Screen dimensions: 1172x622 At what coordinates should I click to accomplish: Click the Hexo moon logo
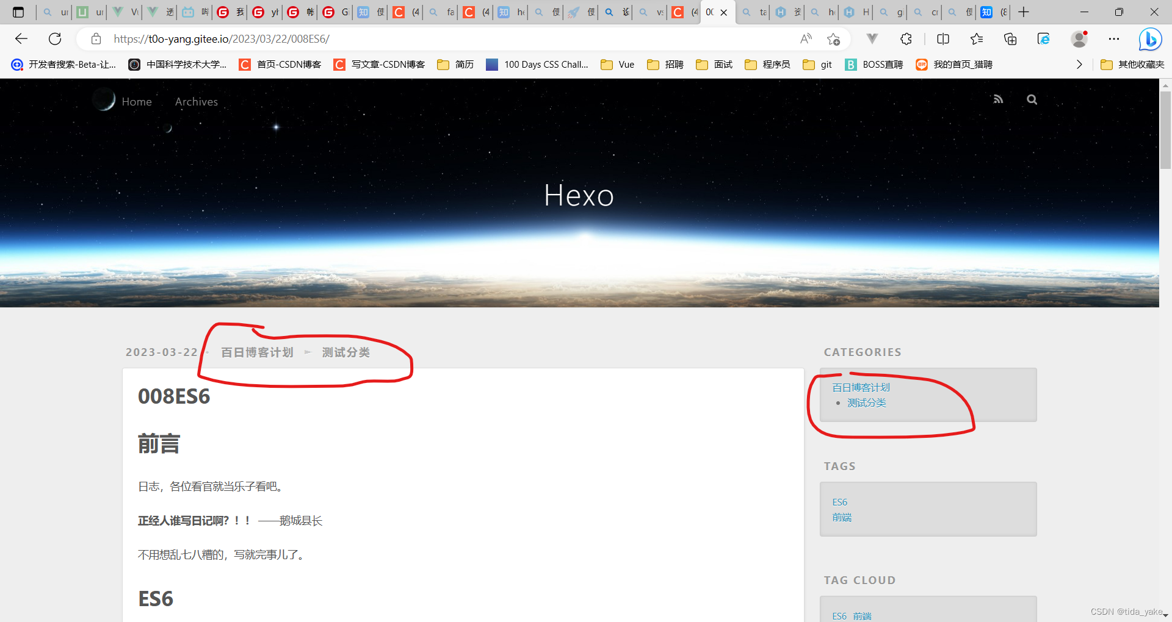104,99
